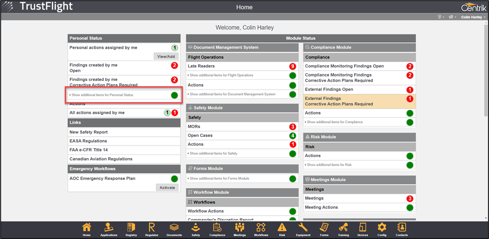Open Training icon in bottom toolbar
This screenshot has height=239, width=489.
[343, 228]
